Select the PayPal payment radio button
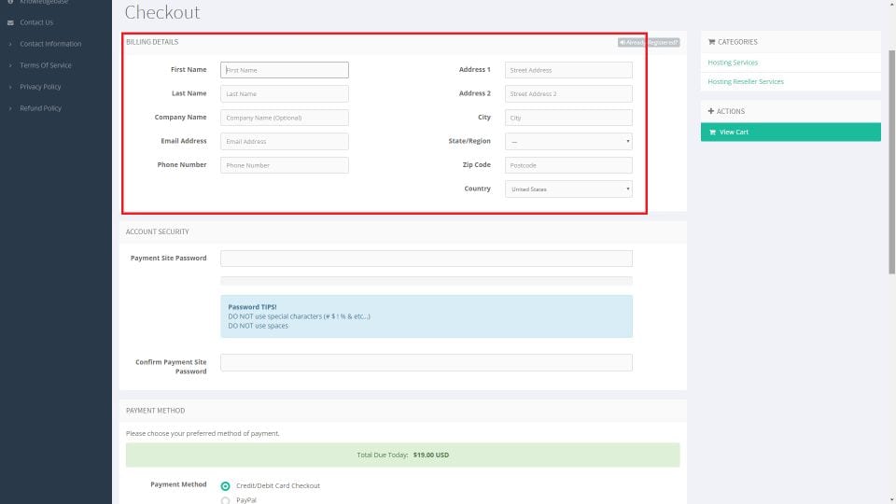This screenshot has width=896, height=504. [226, 500]
